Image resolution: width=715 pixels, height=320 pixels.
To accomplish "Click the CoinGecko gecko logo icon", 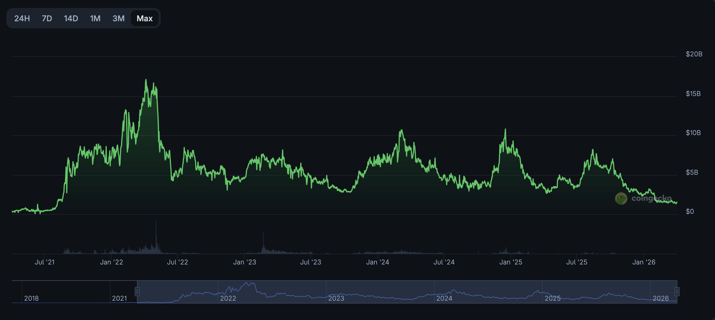I will pos(621,198).
